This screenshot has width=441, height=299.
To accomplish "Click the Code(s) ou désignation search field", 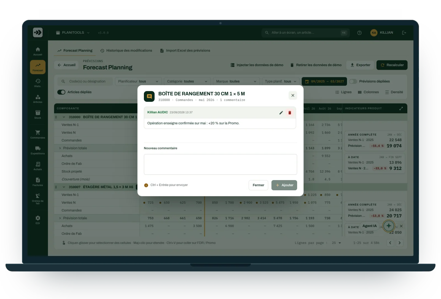I will 85,81.
